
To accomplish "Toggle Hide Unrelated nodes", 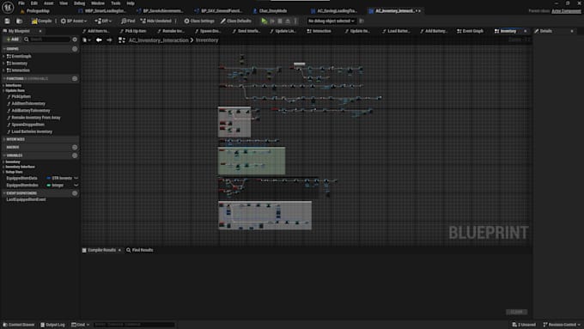I will coord(155,21).
